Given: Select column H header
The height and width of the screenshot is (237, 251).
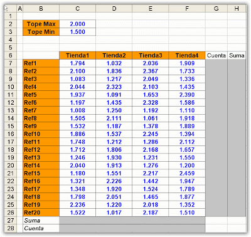Looking at the screenshot, I should (x=237, y=8).
